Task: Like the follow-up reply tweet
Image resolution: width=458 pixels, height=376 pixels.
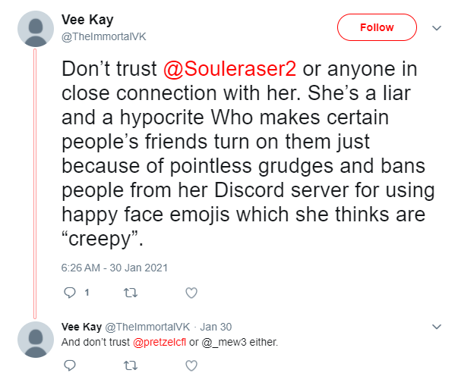Action: 191,365
